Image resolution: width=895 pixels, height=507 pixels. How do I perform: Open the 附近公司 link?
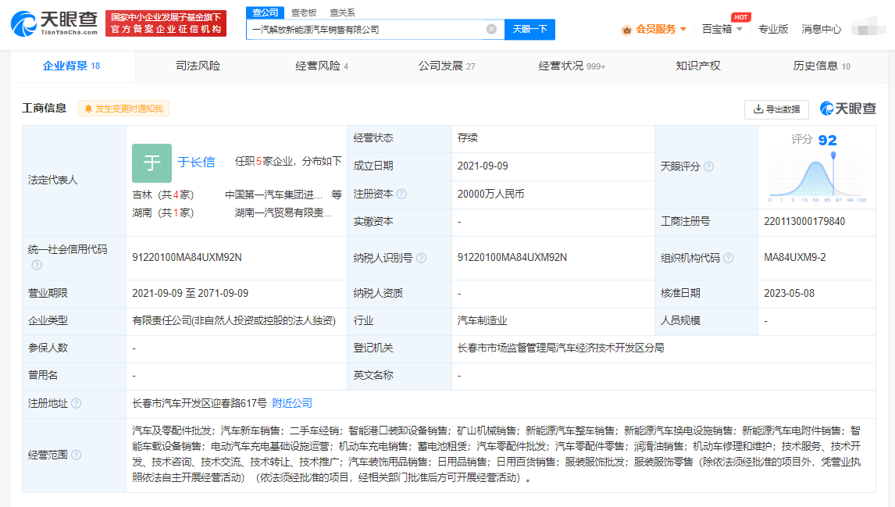click(292, 404)
